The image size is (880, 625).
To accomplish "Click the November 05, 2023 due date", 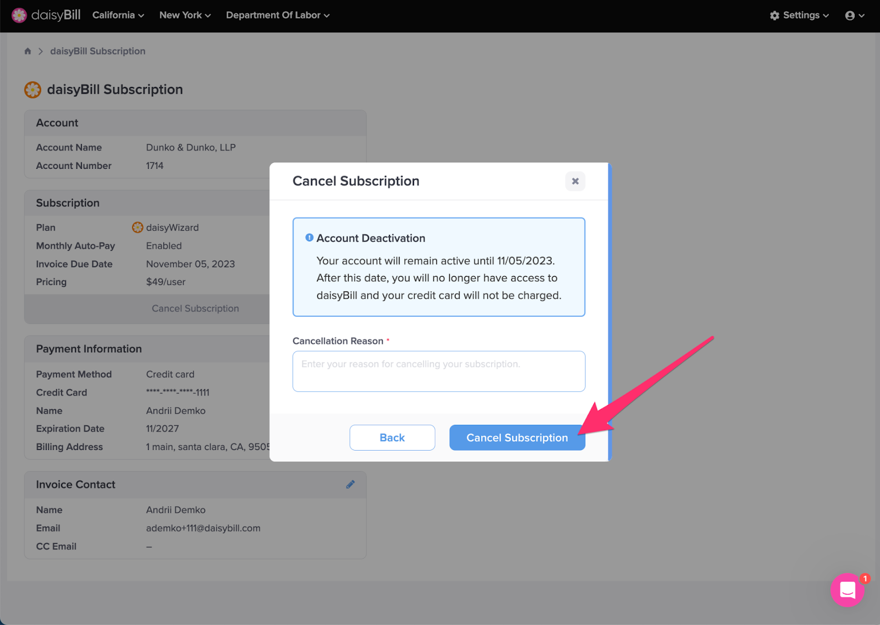I will (x=190, y=264).
